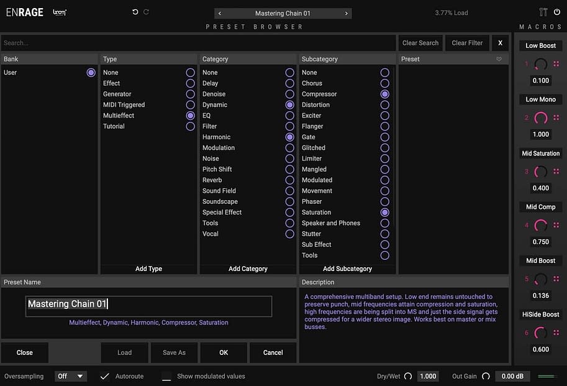Open the Mastering Chain 01 preset selector
Screen dimensions: 567x386
(x=283, y=13)
